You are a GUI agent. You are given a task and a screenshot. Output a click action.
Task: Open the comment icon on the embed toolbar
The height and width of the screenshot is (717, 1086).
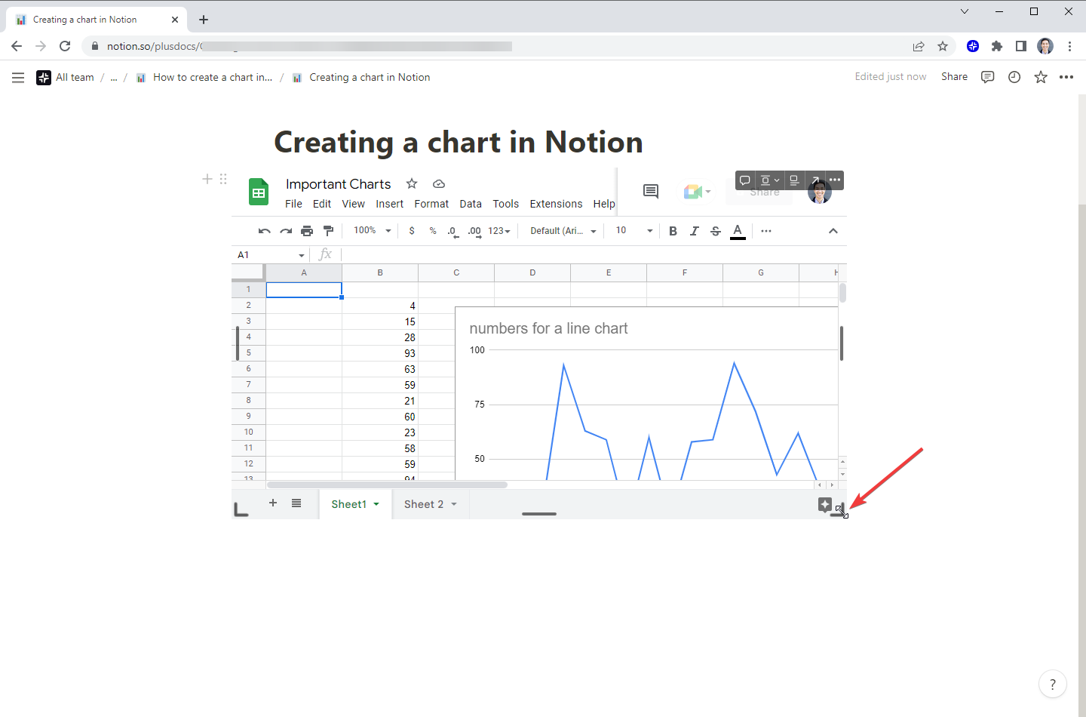pos(745,180)
